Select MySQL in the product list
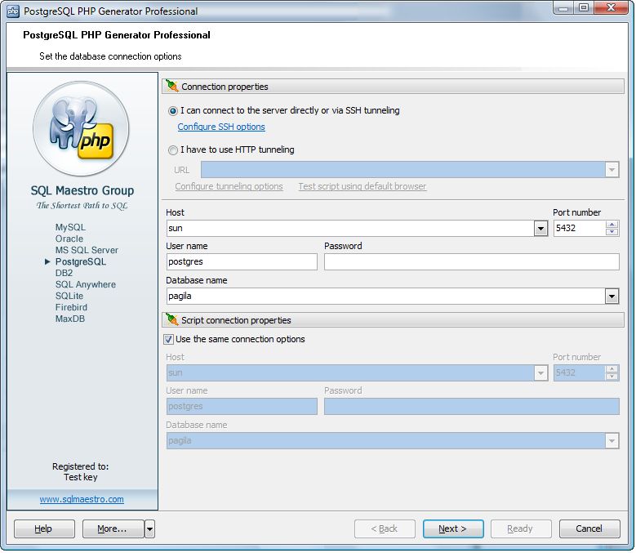The height and width of the screenshot is (553, 636). click(70, 227)
